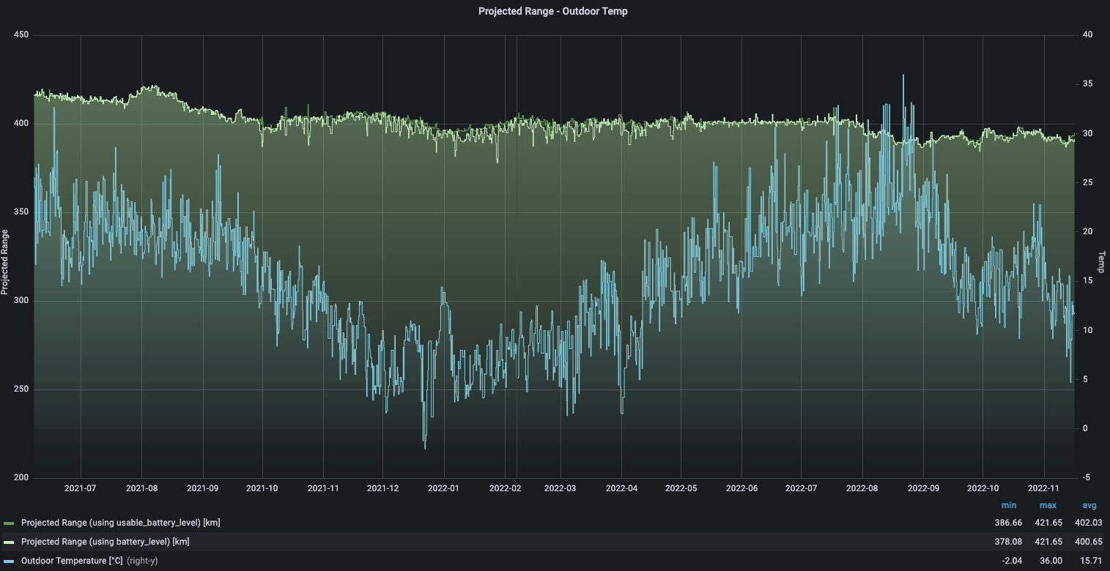Click the 2022-08 x-axis date label
The width and height of the screenshot is (1110, 571).
[x=862, y=488]
